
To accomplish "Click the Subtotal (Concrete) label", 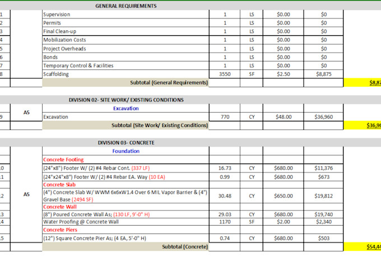I will pos(126,247).
